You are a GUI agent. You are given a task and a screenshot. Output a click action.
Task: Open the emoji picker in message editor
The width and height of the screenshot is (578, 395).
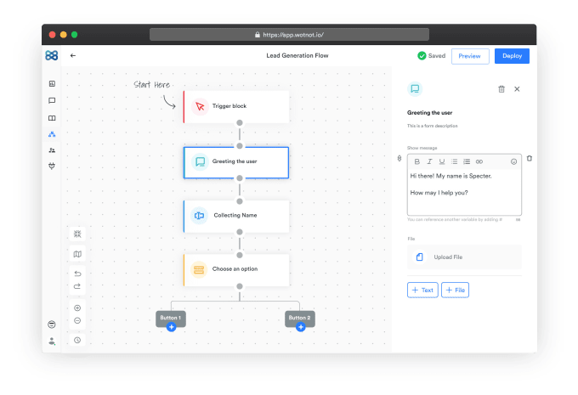(513, 161)
